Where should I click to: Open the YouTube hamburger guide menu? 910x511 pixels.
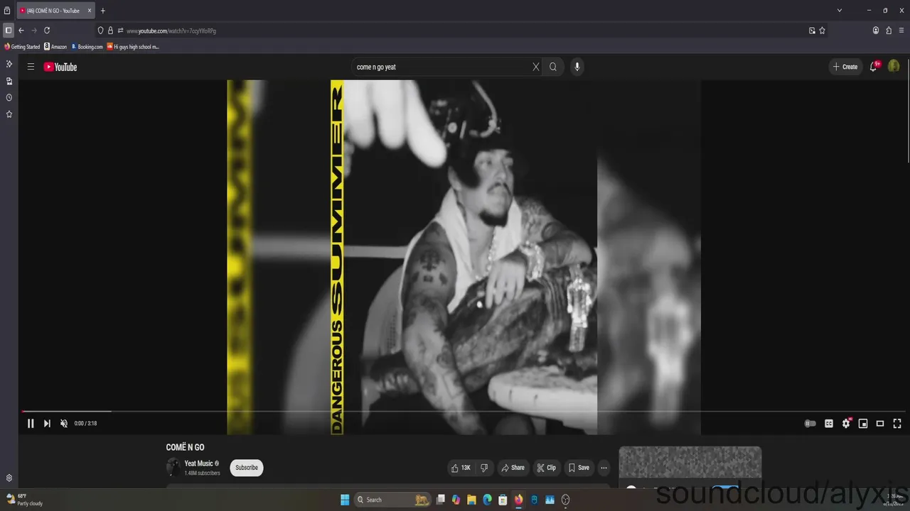[x=31, y=67]
